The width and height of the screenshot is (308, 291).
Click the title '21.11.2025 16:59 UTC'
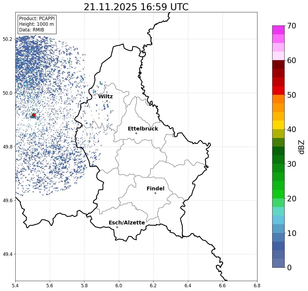pos(136,7)
